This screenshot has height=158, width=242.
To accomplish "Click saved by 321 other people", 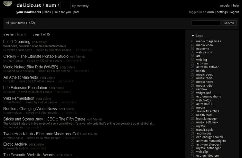I will click(37, 81).
